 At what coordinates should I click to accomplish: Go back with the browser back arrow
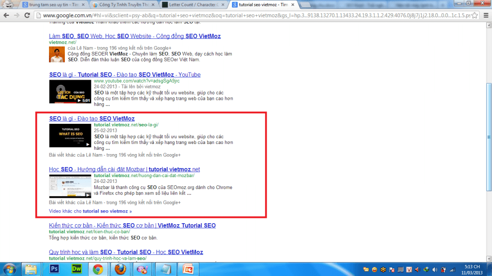pos(6,15)
